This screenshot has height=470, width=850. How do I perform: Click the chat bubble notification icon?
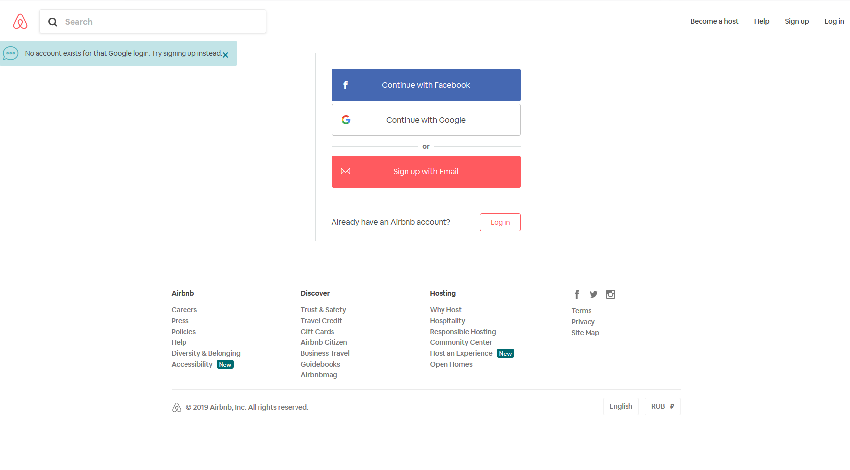[x=11, y=53]
